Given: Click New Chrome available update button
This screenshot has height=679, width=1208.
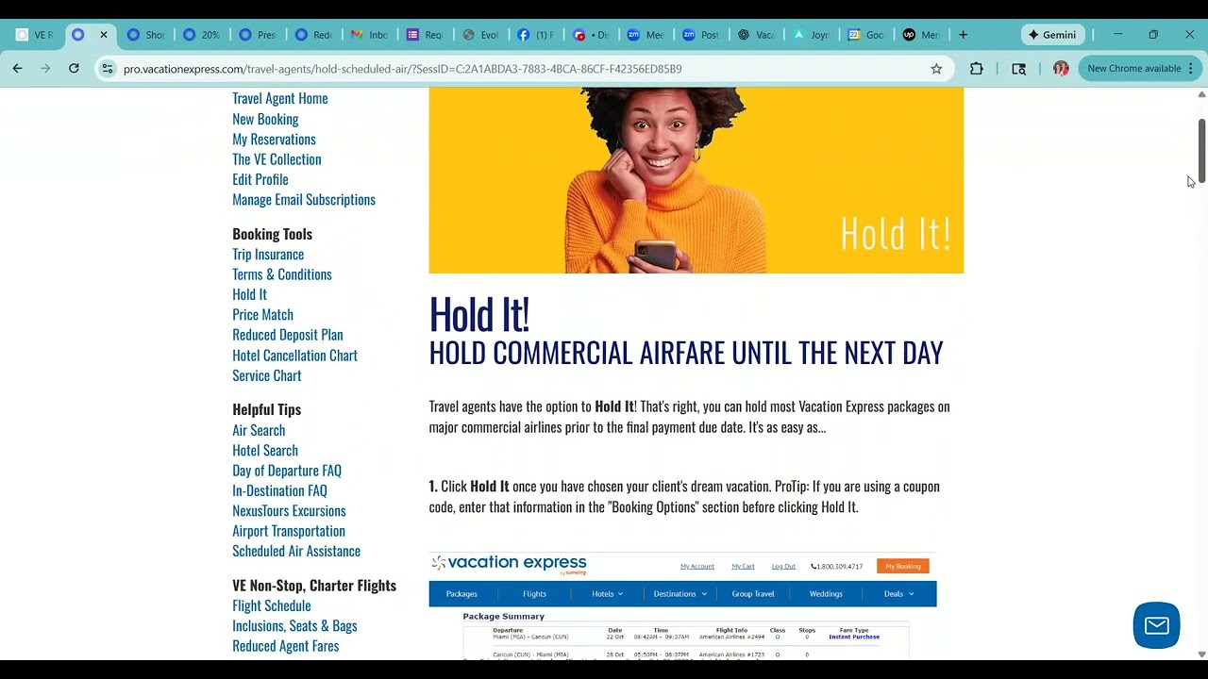Looking at the screenshot, I should pos(1140,69).
